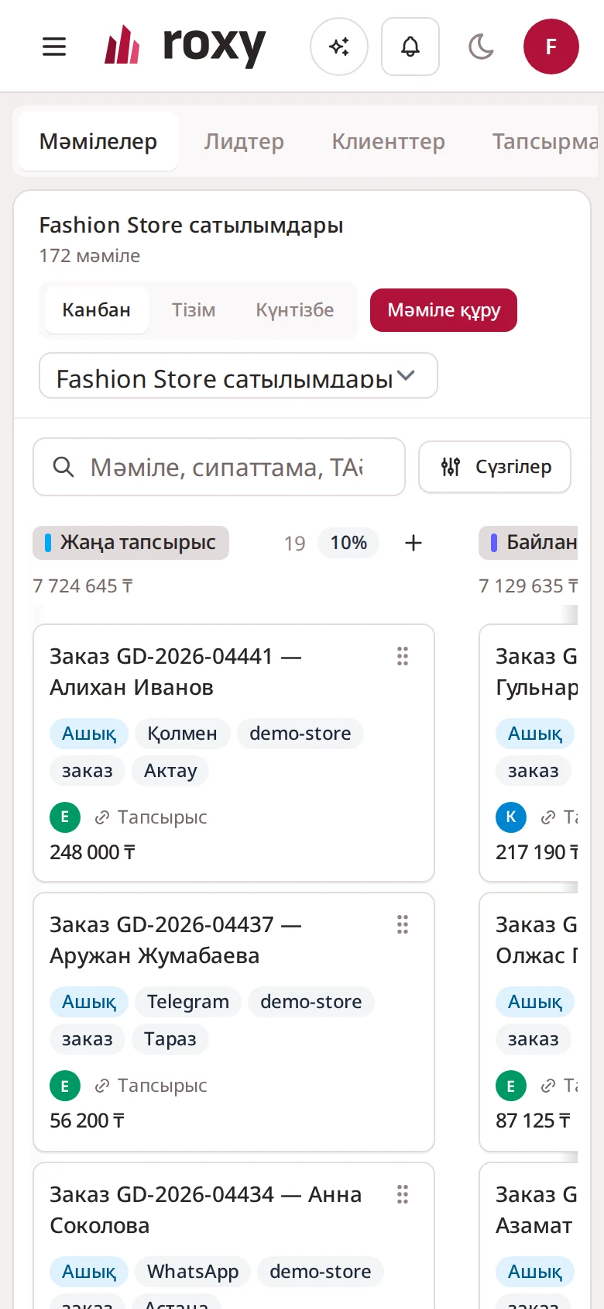The image size is (604, 1309).
Task: Click the 7 724 645 ₸ column total
Action: [x=83, y=586]
